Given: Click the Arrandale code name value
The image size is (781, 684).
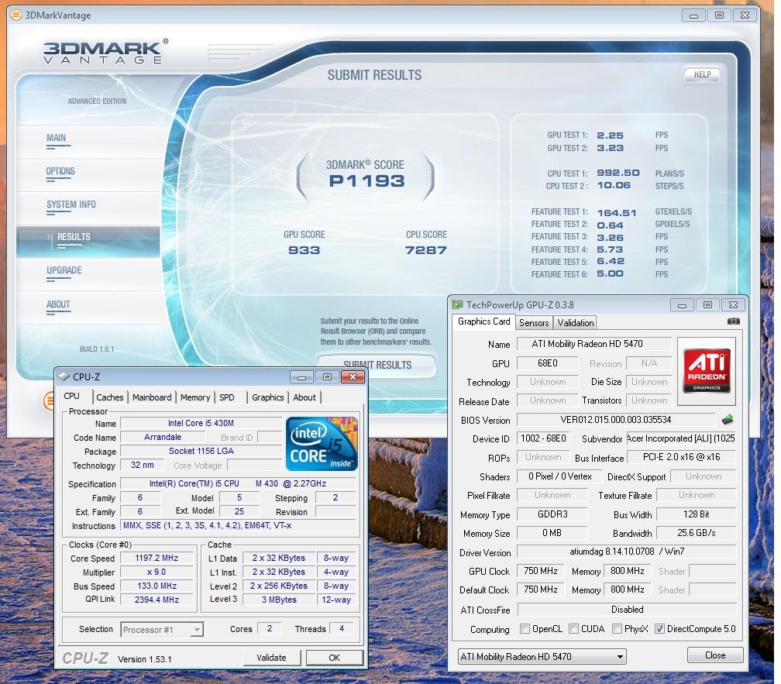Looking at the screenshot, I should (163, 437).
